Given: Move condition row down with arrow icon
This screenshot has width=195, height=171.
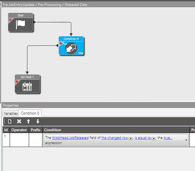Looking at the screenshot, I should (38, 121).
